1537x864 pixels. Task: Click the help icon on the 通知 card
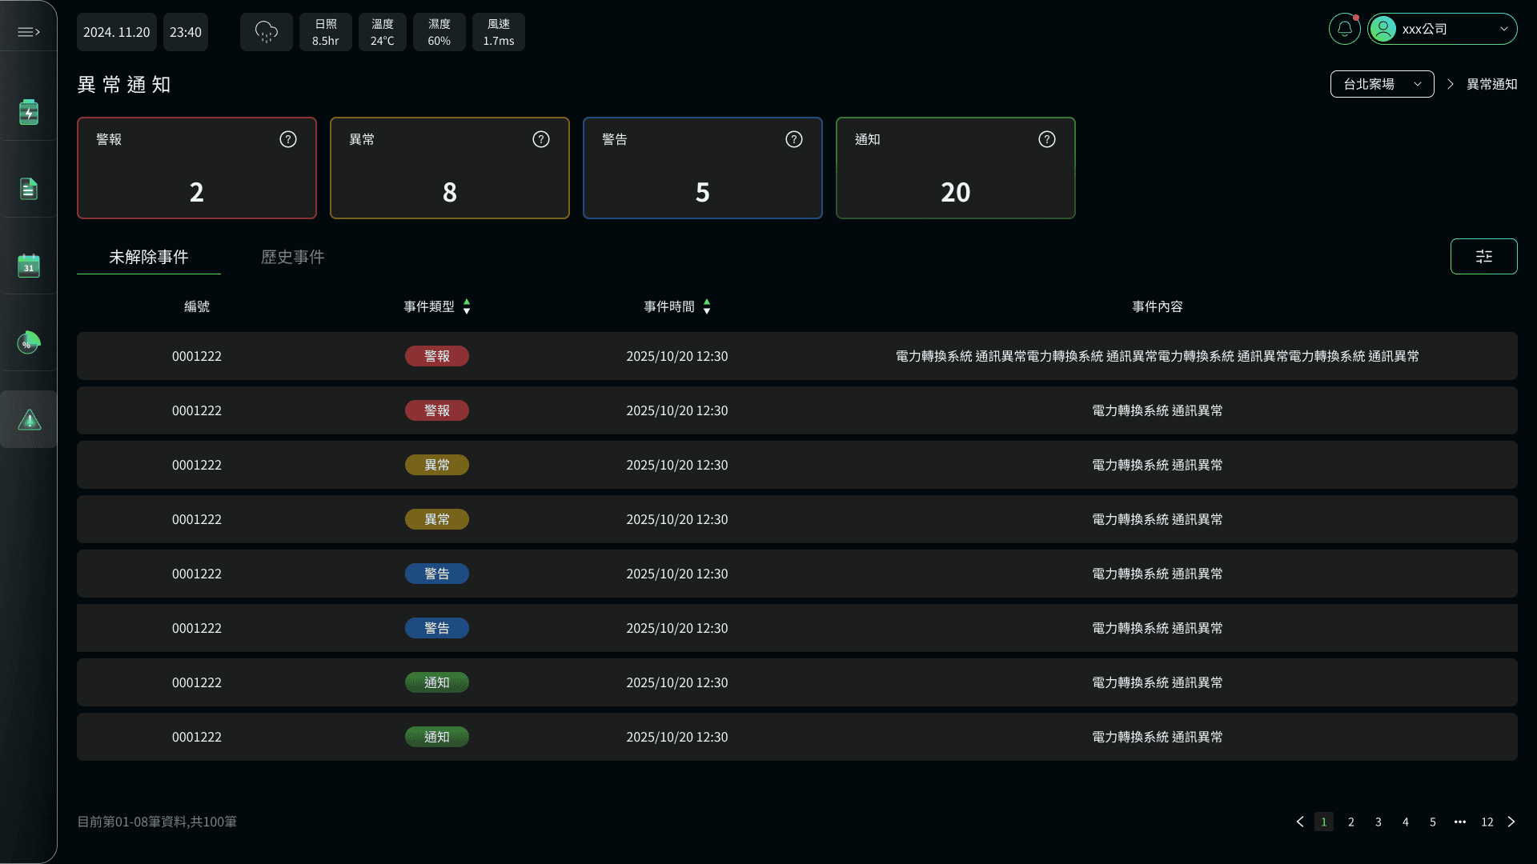coord(1046,139)
